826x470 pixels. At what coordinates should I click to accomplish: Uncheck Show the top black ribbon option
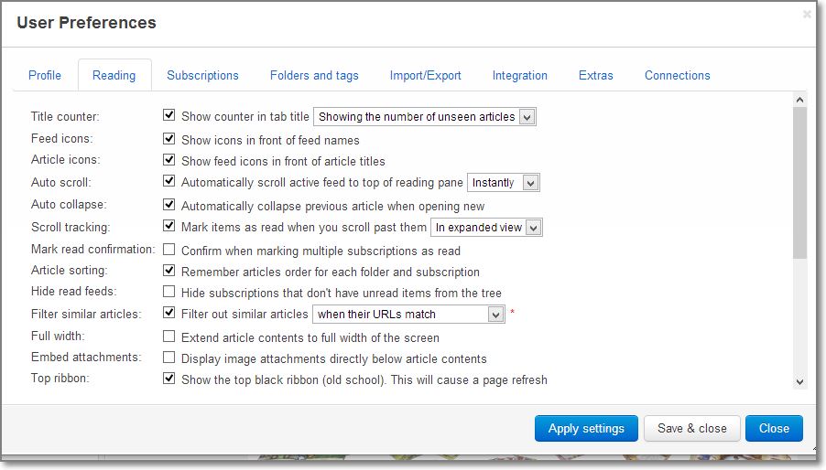(168, 378)
